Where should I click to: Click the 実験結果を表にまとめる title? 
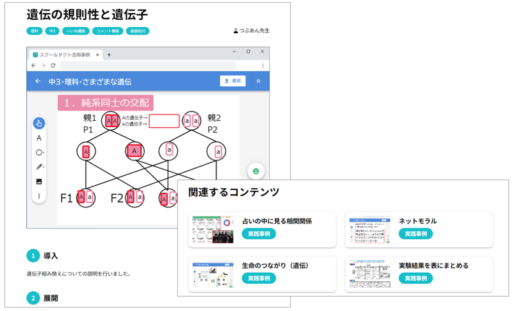coord(434,266)
